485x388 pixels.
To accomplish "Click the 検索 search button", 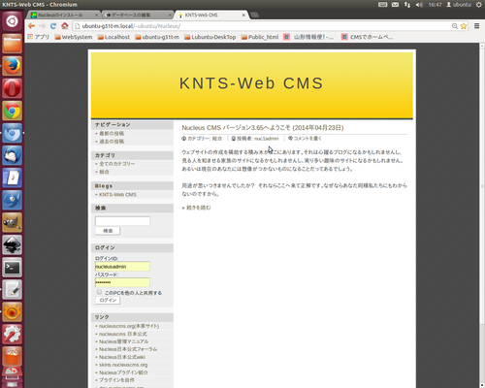I will point(108,231).
